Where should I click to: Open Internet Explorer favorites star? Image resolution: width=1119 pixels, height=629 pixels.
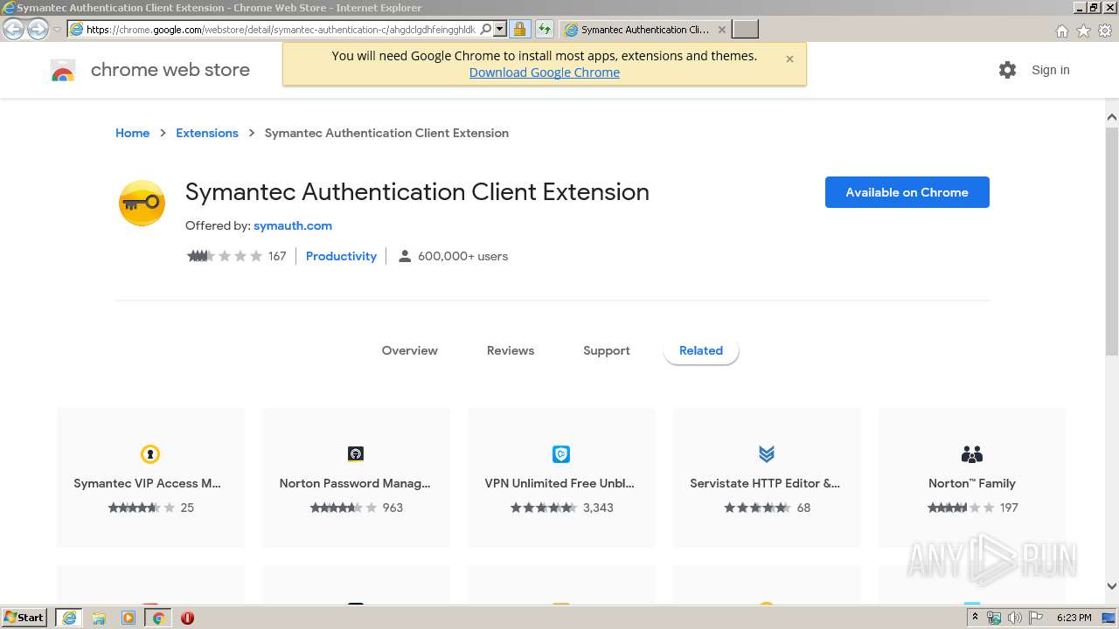1083,31
